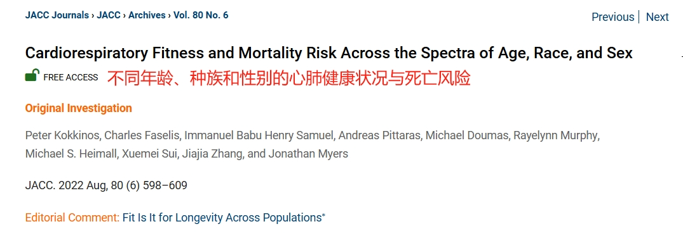Open the JACC Journals breadcrumb link
Image resolution: width=683 pixels, height=243 pixels.
click(57, 15)
